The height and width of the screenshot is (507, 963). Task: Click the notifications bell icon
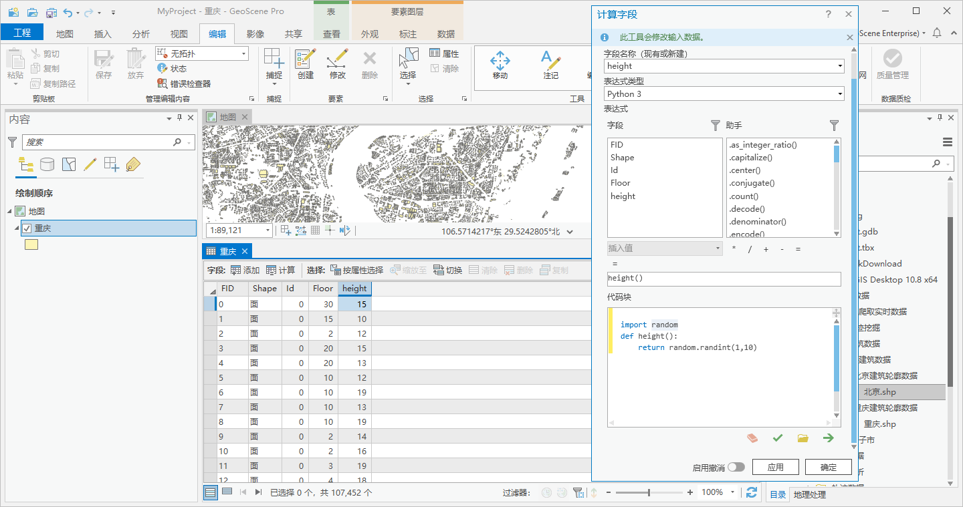coord(937,33)
